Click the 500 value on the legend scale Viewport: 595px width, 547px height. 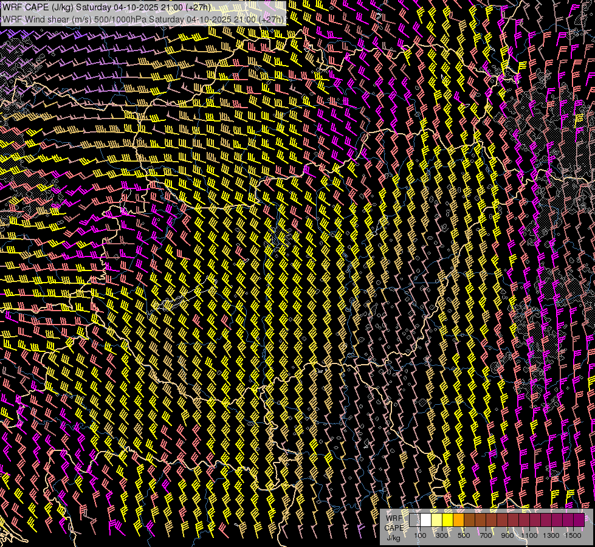click(x=464, y=535)
